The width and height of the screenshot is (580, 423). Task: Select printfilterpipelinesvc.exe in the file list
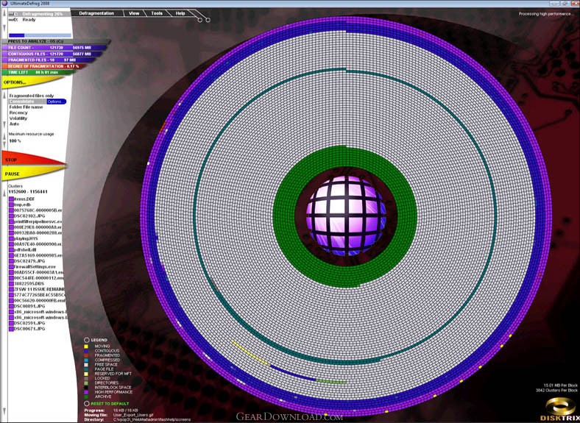[36, 221]
